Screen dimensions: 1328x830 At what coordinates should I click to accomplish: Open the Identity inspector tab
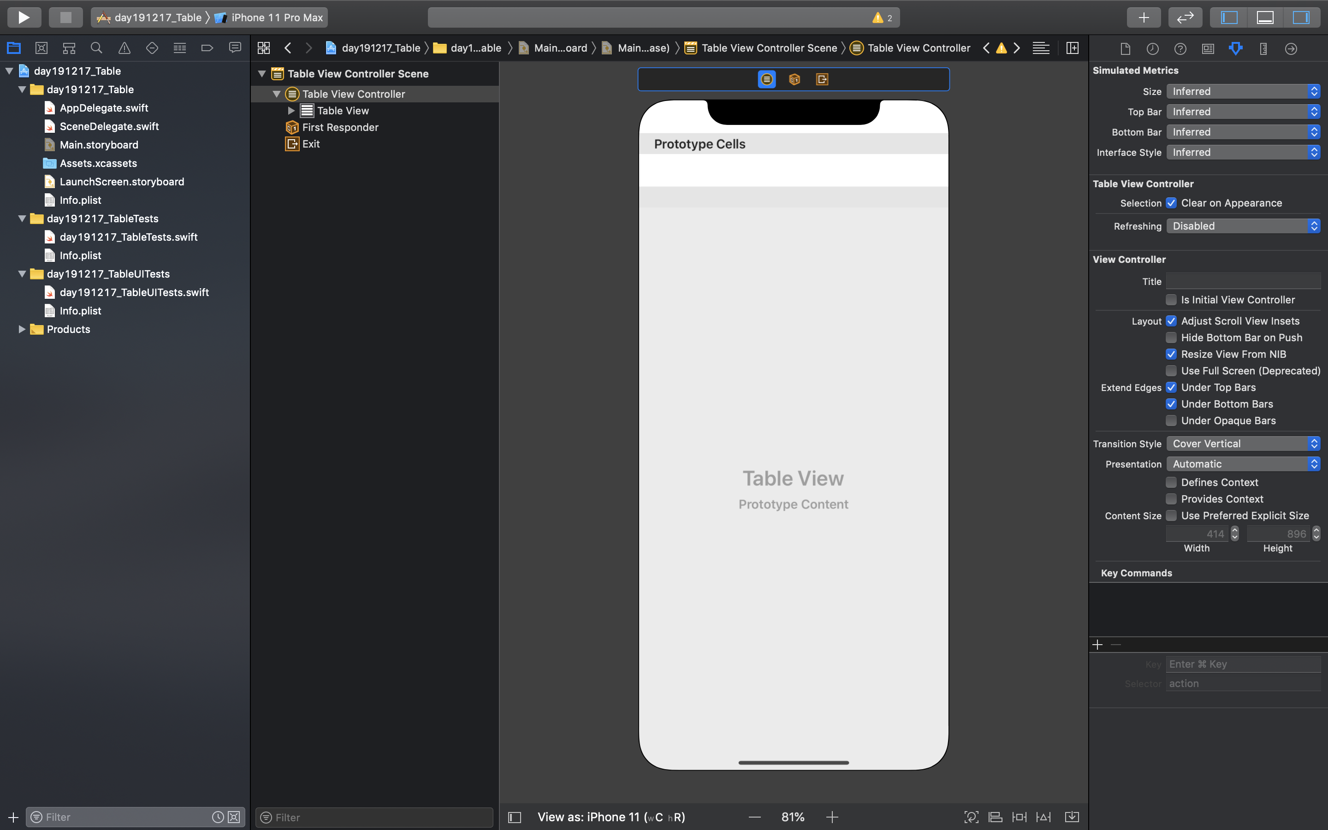click(x=1208, y=49)
